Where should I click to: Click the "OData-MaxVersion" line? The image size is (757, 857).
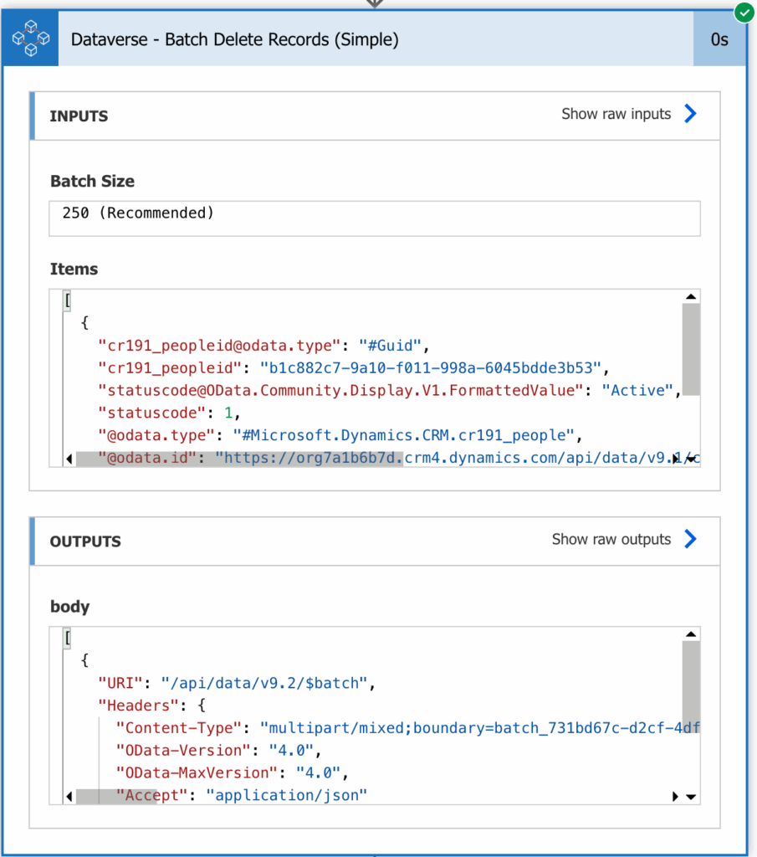point(233,772)
